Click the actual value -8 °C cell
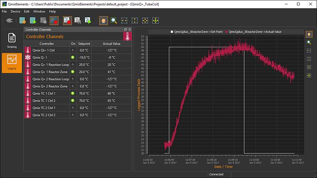The image size is (317, 178). tap(111, 57)
